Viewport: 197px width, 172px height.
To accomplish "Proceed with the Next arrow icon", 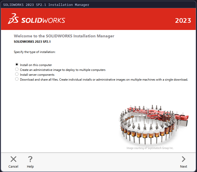I will [x=184, y=159].
